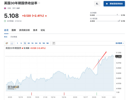The width and height of the screenshot is (126, 100).
Task: Click the green event marker below the chart
Action: pos(97,94)
